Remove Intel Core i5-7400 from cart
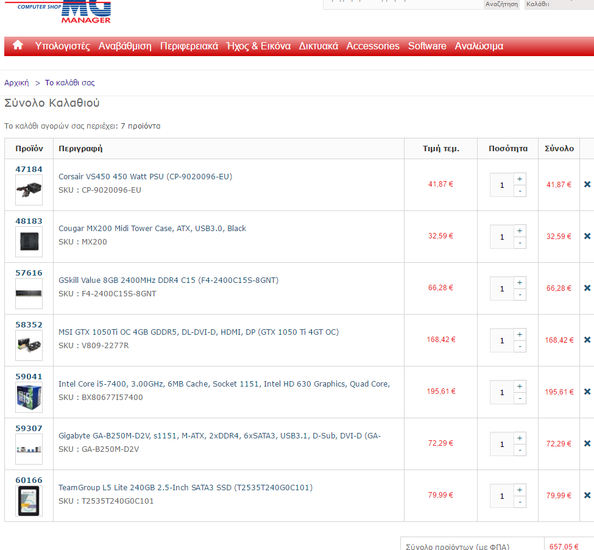The height and width of the screenshot is (550, 594). pos(587,391)
